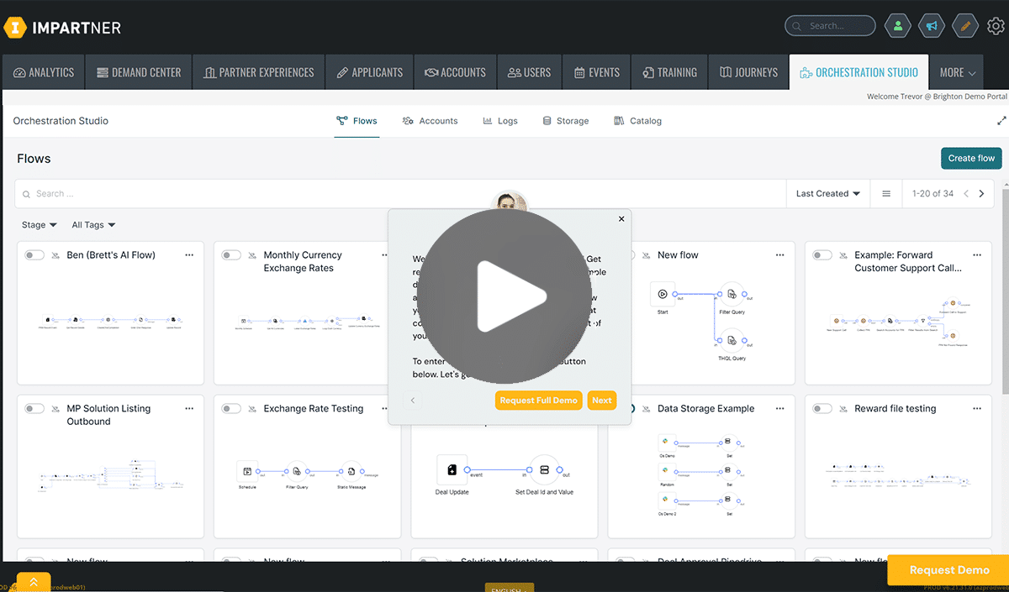This screenshot has width=1009, height=592.
Task: Go to previous page of flows
Action: (966, 193)
